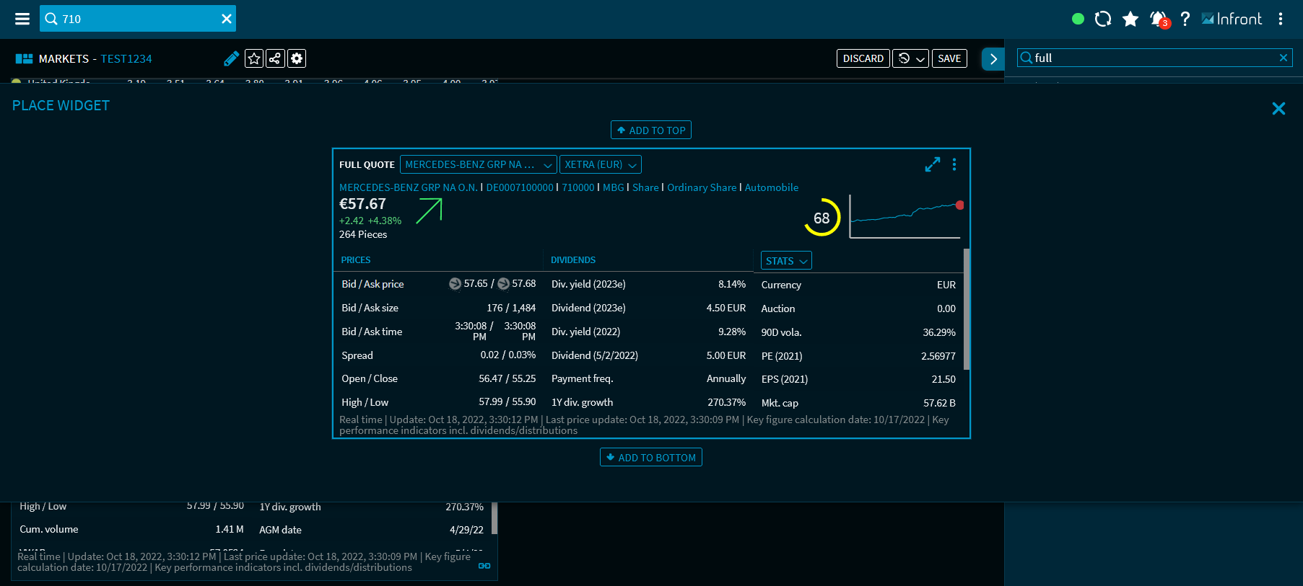
Task: Open the XETRA (EUR) exchange dropdown
Action: 600,164
